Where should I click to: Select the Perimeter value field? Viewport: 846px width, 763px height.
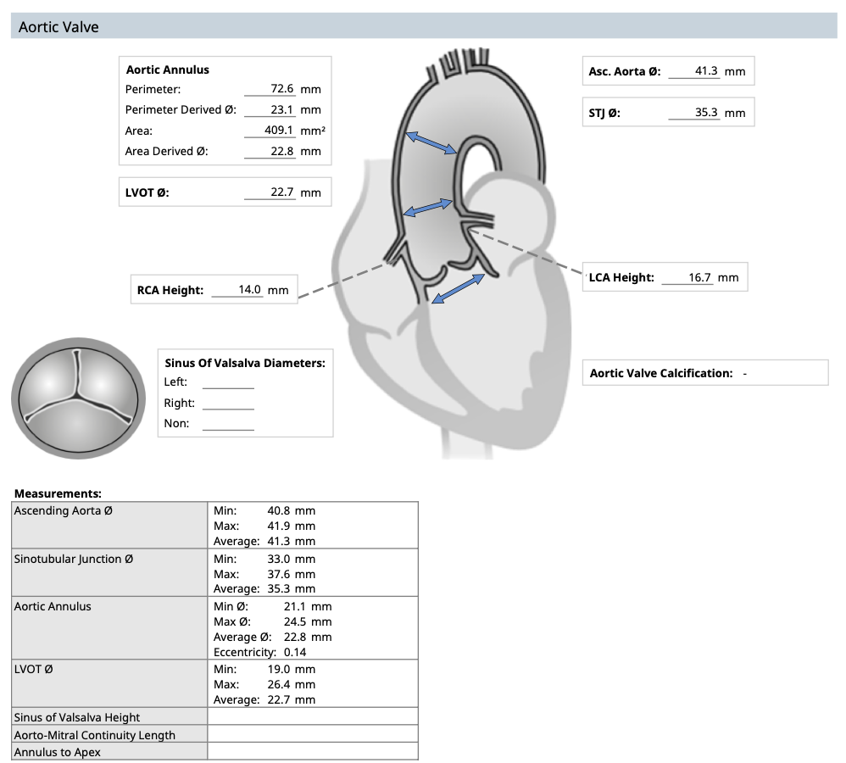coord(270,89)
